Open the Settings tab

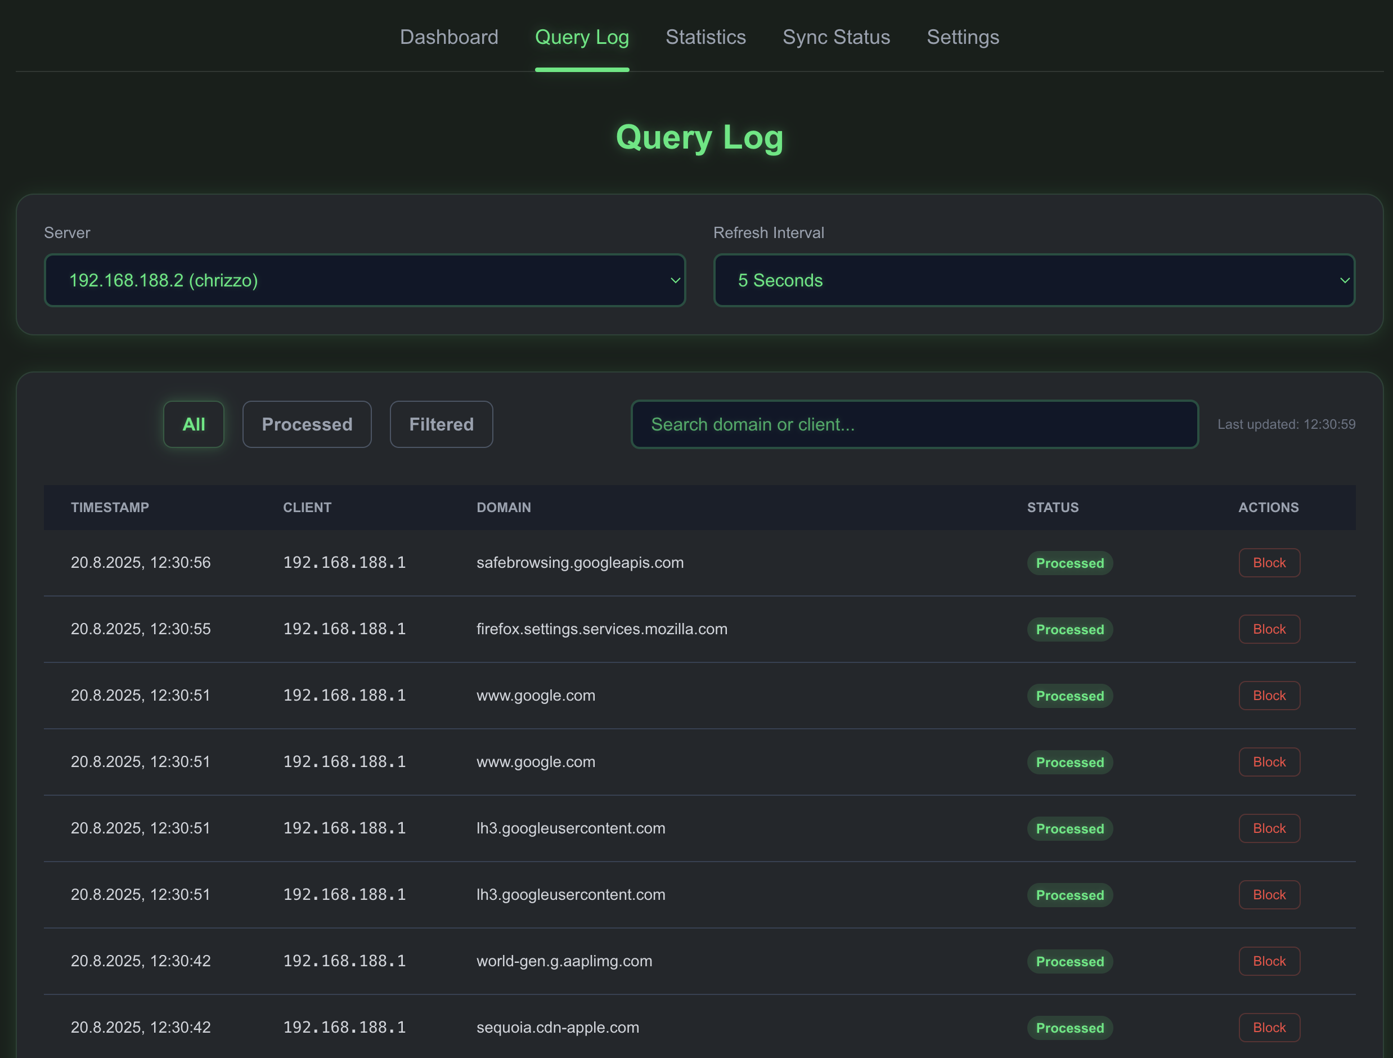point(963,37)
